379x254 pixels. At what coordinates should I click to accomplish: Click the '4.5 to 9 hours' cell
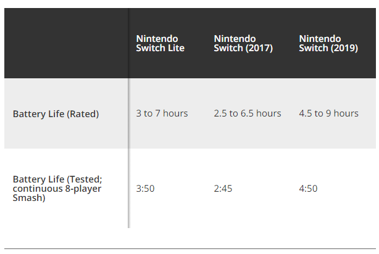(328, 113)
